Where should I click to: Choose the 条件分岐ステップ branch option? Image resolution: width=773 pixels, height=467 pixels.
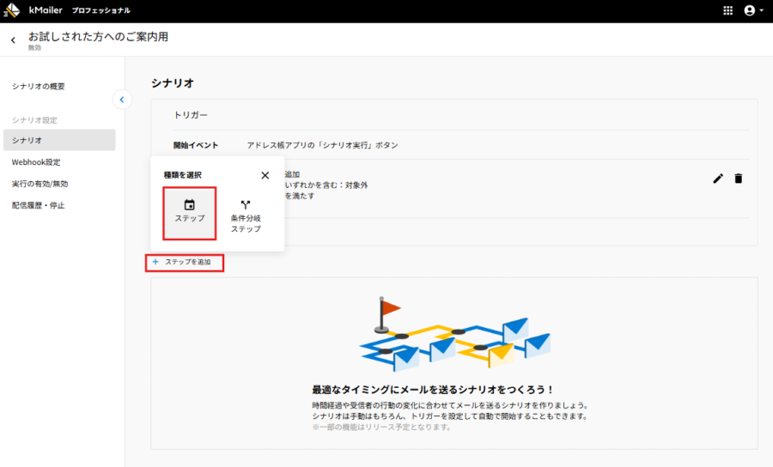tap(246, 216)
